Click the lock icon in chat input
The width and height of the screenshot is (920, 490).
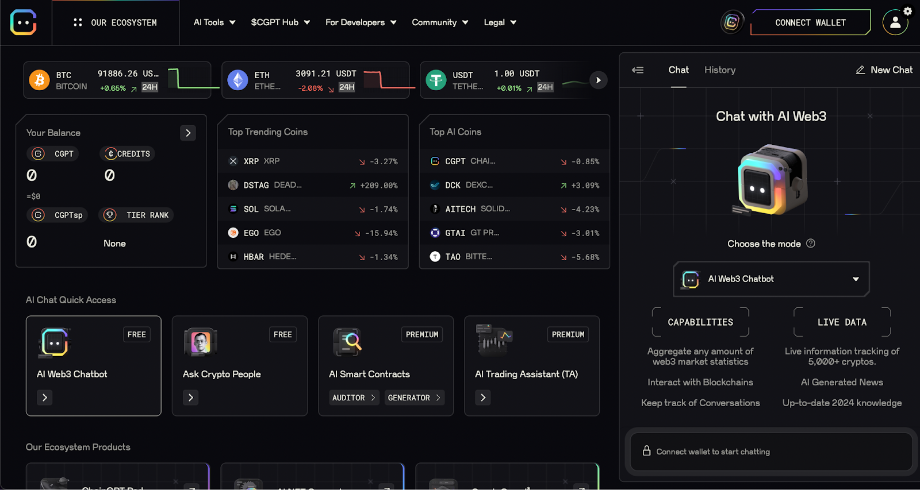[x=646, y=451]
